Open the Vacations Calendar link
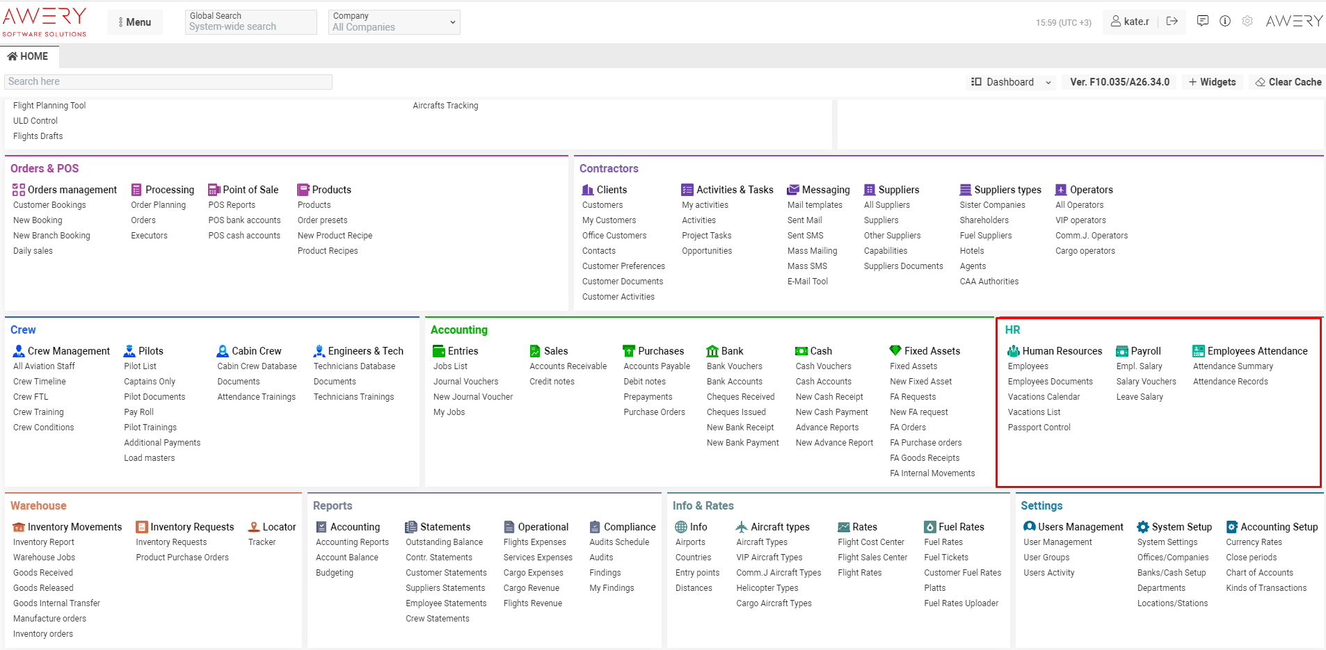The image size is (1326, 650). point(1044,397)
